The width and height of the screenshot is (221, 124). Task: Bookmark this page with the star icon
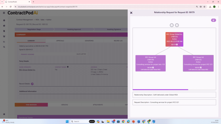[x=204, y=7]
